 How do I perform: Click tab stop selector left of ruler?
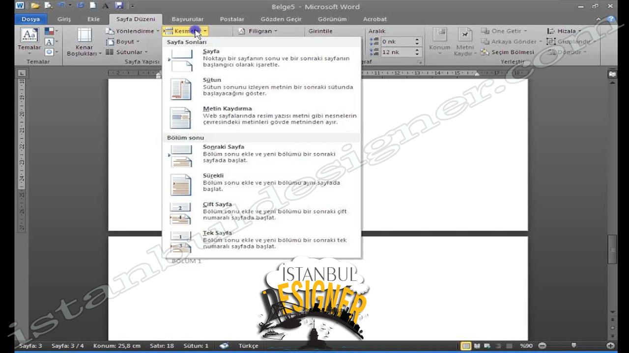22,74
